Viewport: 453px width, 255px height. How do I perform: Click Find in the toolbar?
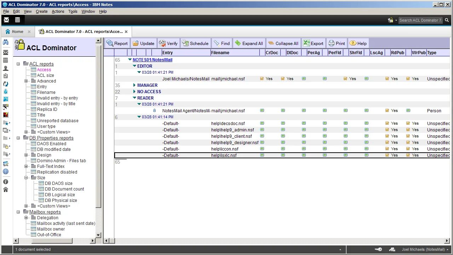[222, 44]
